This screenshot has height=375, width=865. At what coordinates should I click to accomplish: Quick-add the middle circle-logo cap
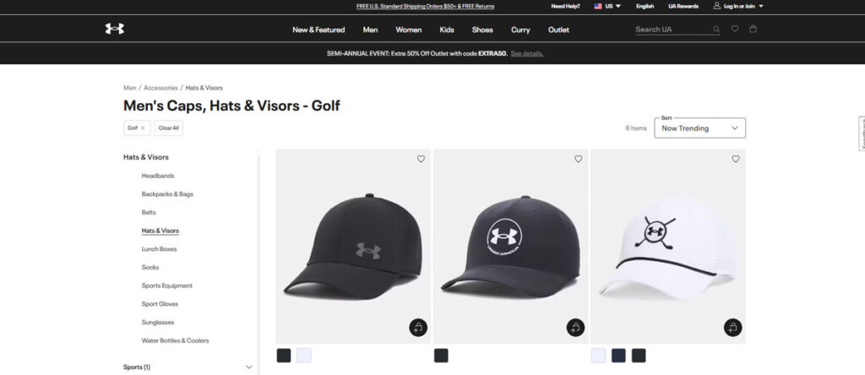click(575, 328)
